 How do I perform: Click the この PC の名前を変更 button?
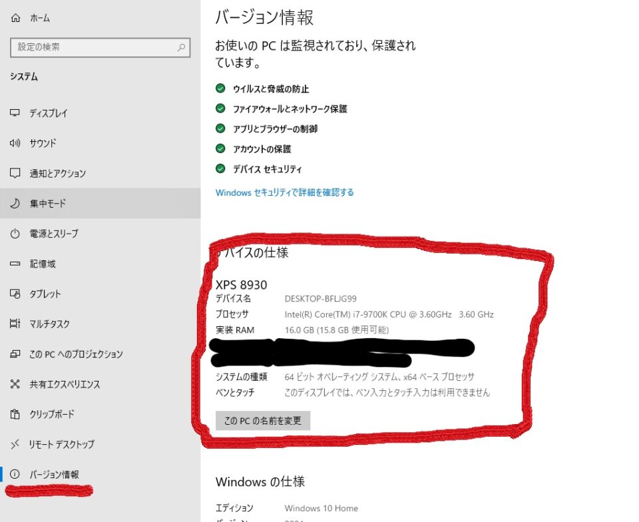263,420
